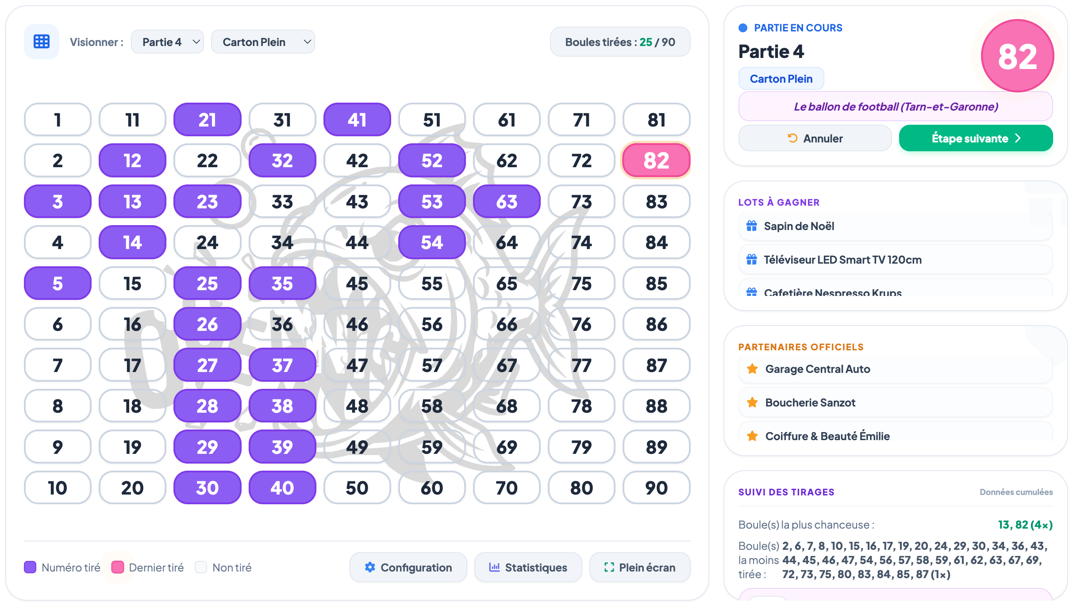The height and width of the screenshot is (606, 1077).
Task: Click the pink Dernier tiré legend swatch
Action: click(118, 567)
